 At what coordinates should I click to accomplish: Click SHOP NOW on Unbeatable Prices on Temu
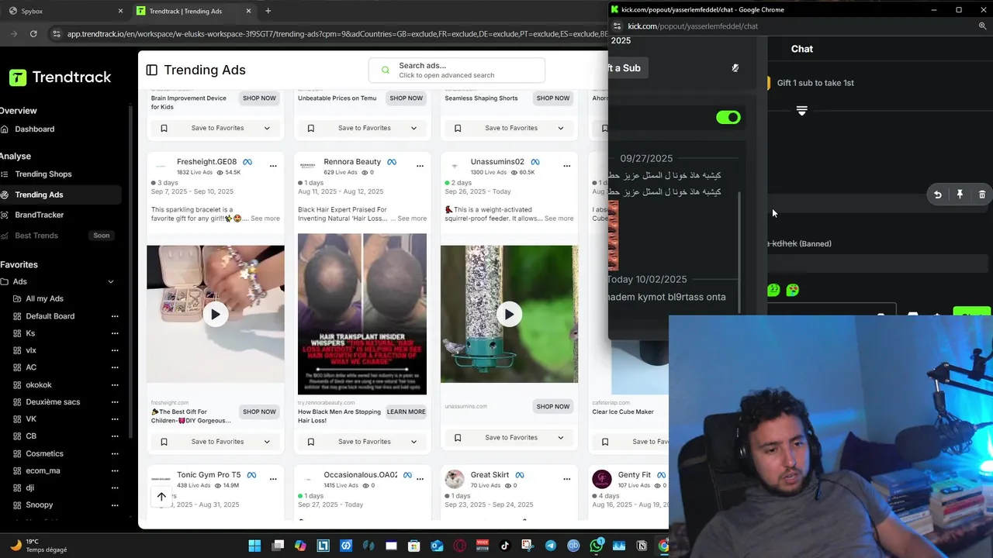407,98
